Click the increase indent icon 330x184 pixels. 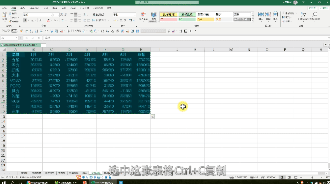point(88,20)
